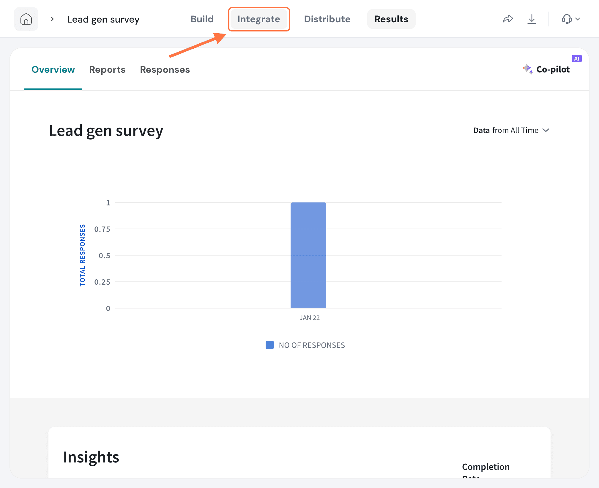Screen dimensions: 599x488
Task: Select the Overview sub-tab
Action: tap(53, 69)
